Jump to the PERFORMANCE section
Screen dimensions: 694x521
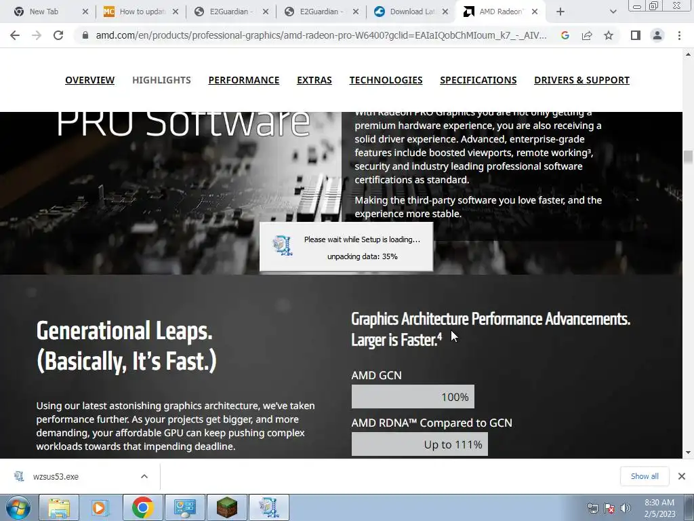tap(244, 80)
